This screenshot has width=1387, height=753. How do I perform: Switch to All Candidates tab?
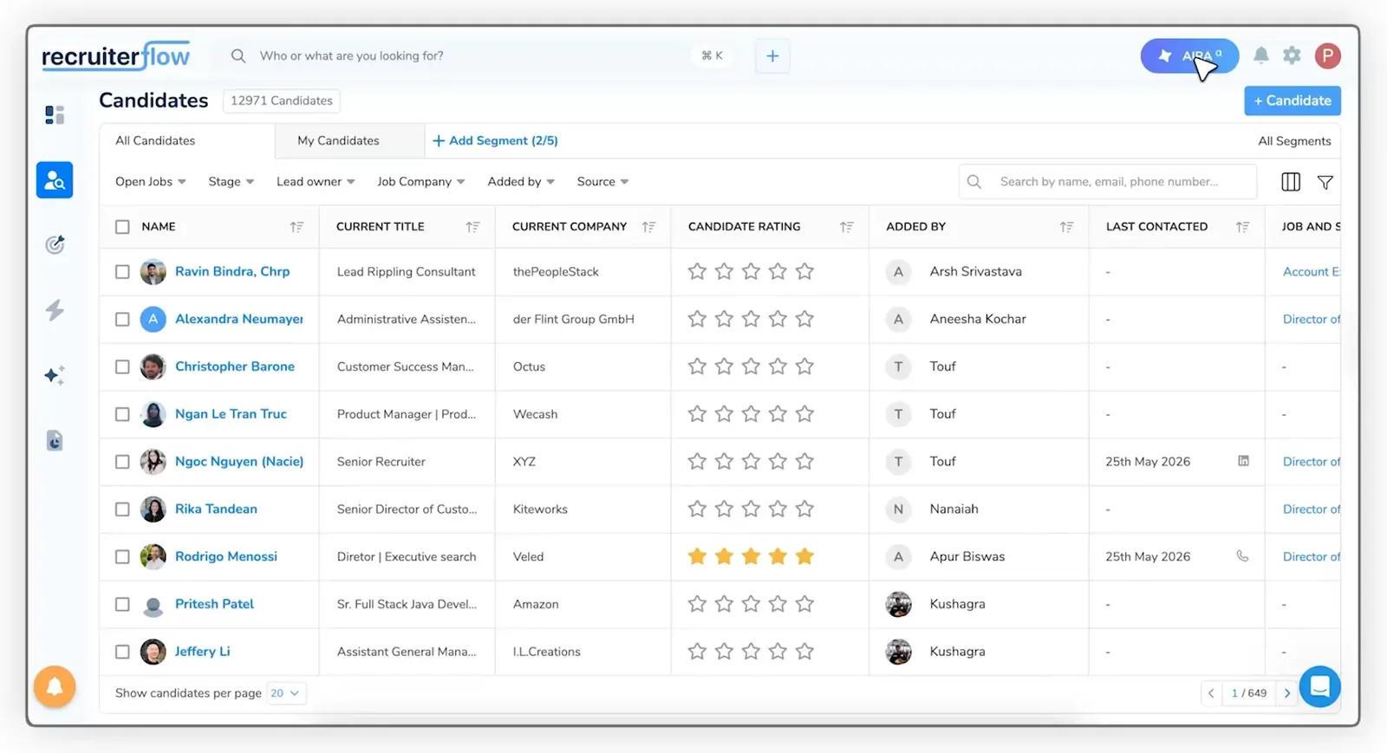[x=187, y=140]
